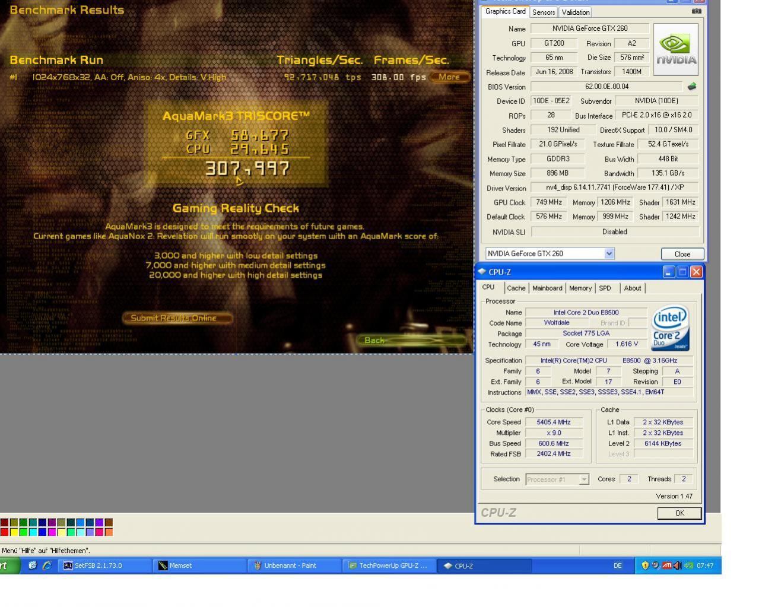Switch to the SPD tab in CPU-Z
Screen dimensions: 759x607
(x=605, y=288)
